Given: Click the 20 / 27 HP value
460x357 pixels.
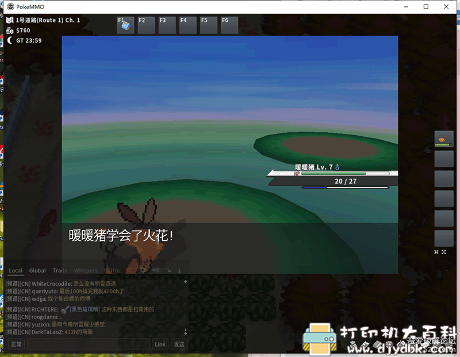Looking at the screenshot, I should pyautogui.click(x=346, y=181).
